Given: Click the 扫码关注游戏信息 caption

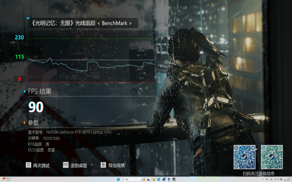Looking at the screenshot, I should 259,174.
